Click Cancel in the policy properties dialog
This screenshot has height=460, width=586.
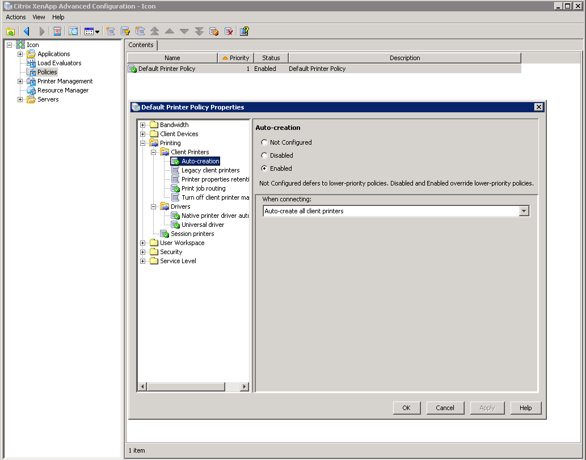click(445, 408)
